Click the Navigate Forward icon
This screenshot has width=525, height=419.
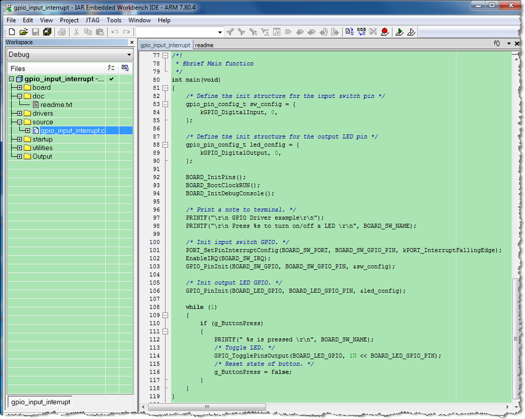tap(335, 32)
